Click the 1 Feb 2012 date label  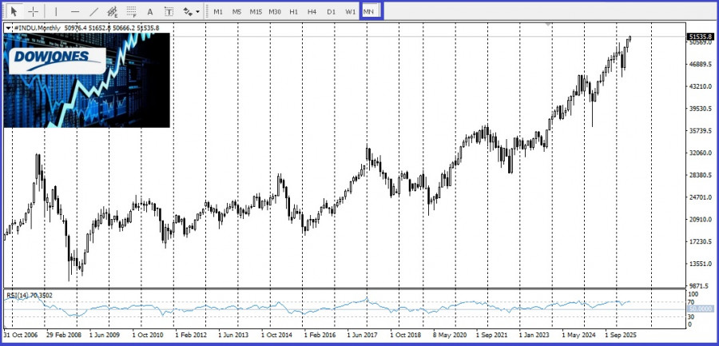click(191, 335)
